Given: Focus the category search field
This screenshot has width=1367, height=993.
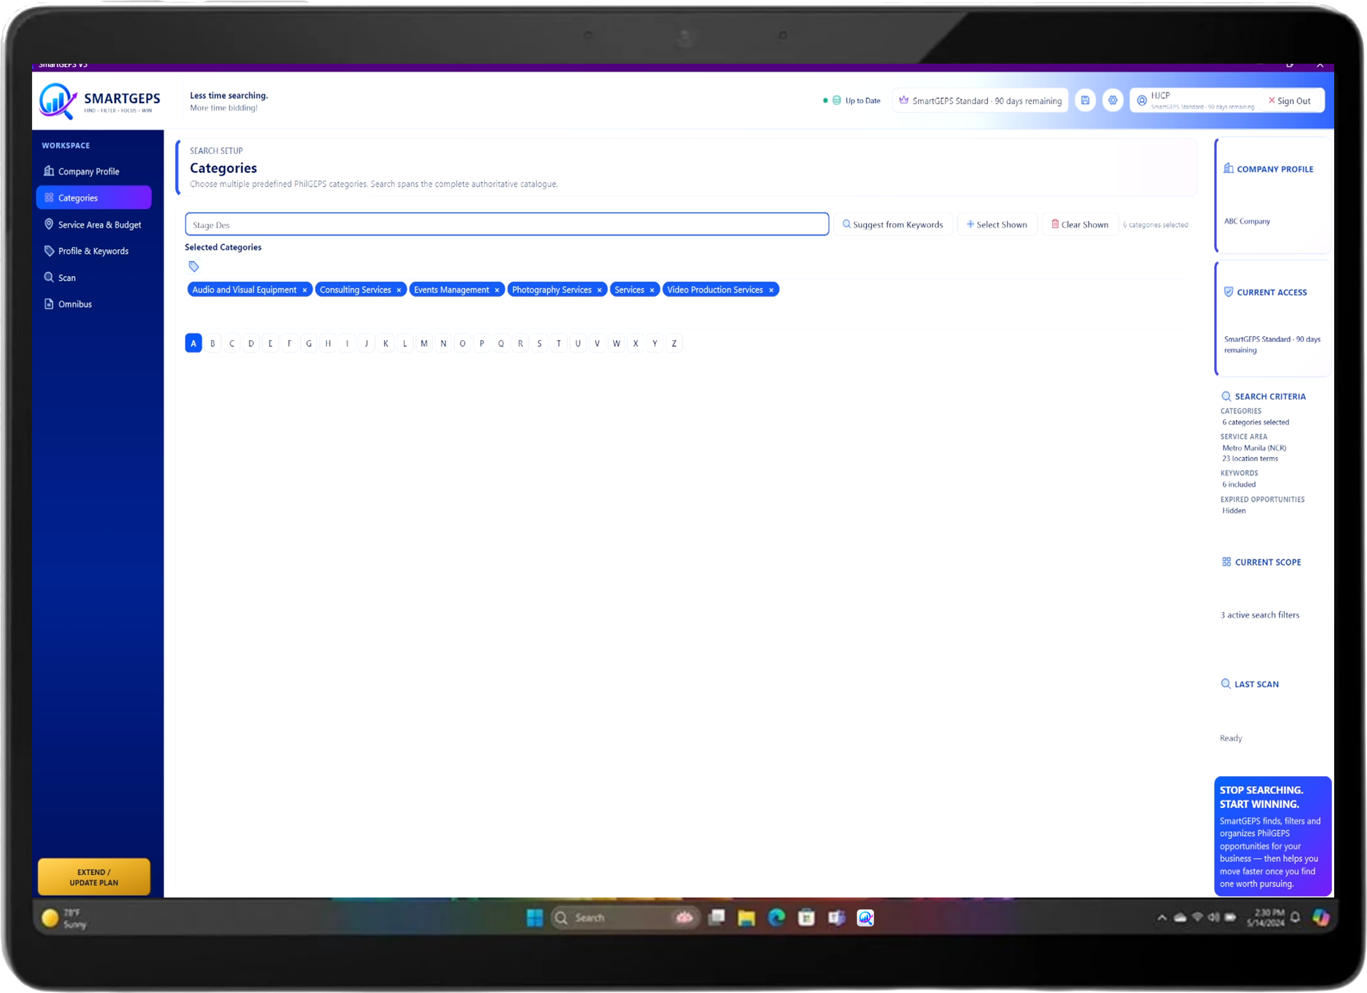Looking at the screenshot, I should click(x=507, y=224).
